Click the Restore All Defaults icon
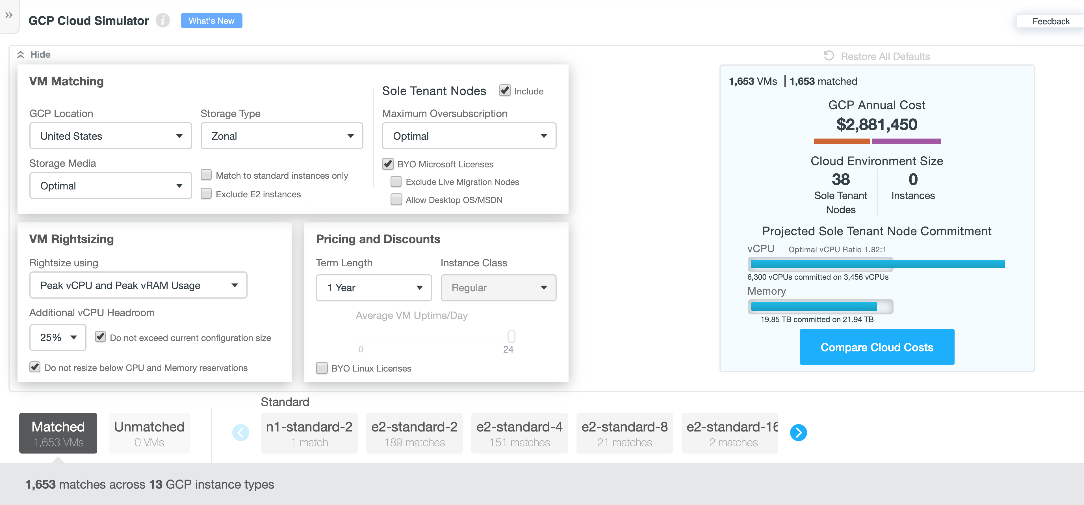This screenshot has width=1084, height=505. [x=829, y=56]
